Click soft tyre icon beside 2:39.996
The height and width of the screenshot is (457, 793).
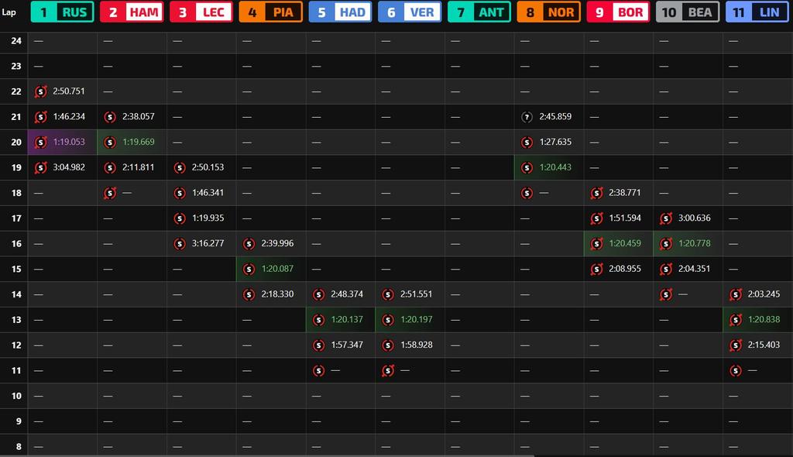pyautogui.click(x=249, y=243)
